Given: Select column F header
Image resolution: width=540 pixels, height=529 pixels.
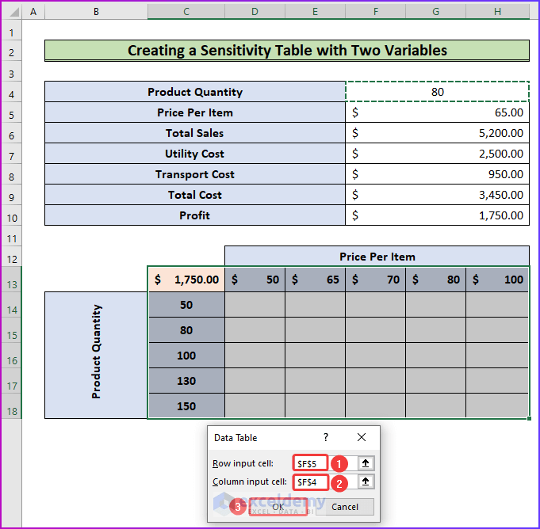Looking at the screenshot, I should (375, 12).
